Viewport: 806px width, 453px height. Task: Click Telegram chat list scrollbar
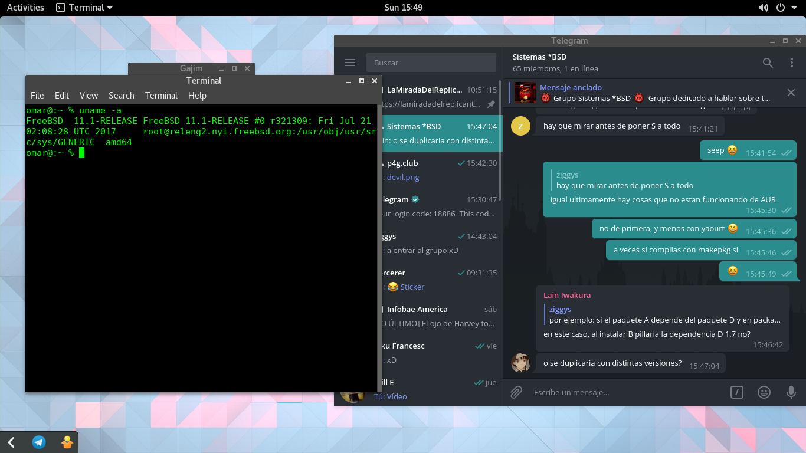tap(500, 142)
